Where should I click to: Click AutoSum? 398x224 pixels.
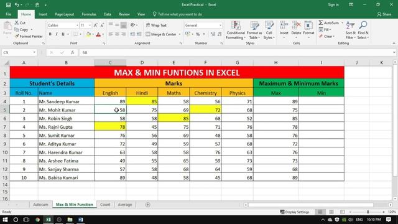[329, 23]
